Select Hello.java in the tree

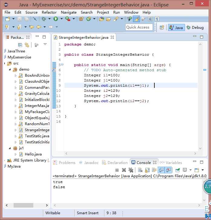pos(33,154)
